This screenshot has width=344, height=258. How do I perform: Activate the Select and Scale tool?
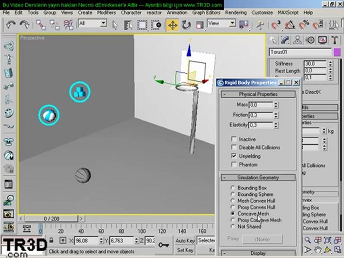pyautogui.click(x=200, y=25)
